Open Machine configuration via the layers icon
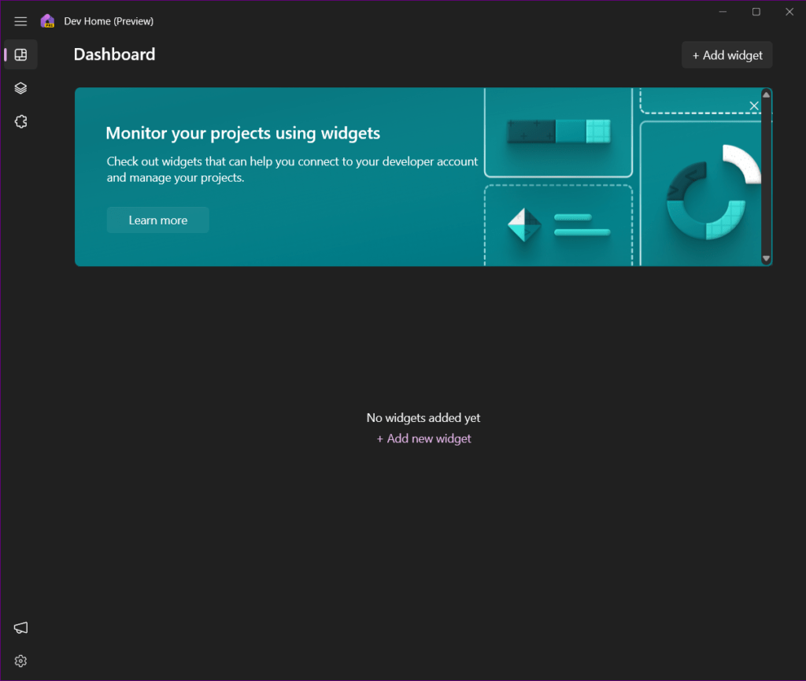 point(20,87)
